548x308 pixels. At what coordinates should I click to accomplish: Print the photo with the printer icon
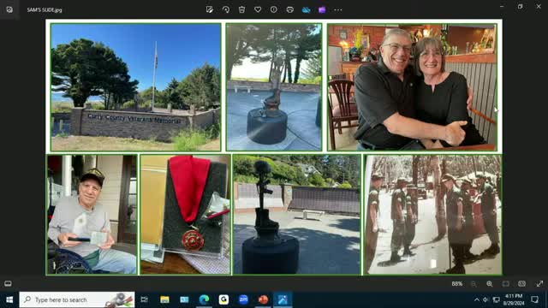(289, 9)
